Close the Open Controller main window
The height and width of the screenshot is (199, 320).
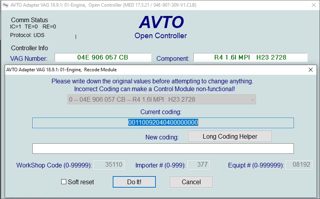point(314,5)
